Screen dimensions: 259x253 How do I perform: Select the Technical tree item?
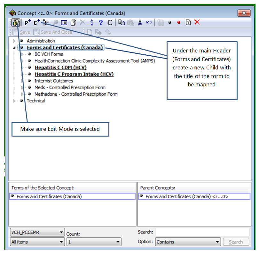[36, 101]
